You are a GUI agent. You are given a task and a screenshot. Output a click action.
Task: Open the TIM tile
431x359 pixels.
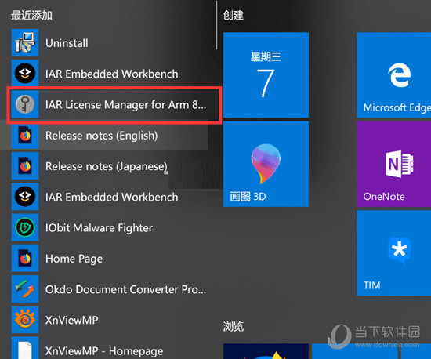click(x=393, y=253)
